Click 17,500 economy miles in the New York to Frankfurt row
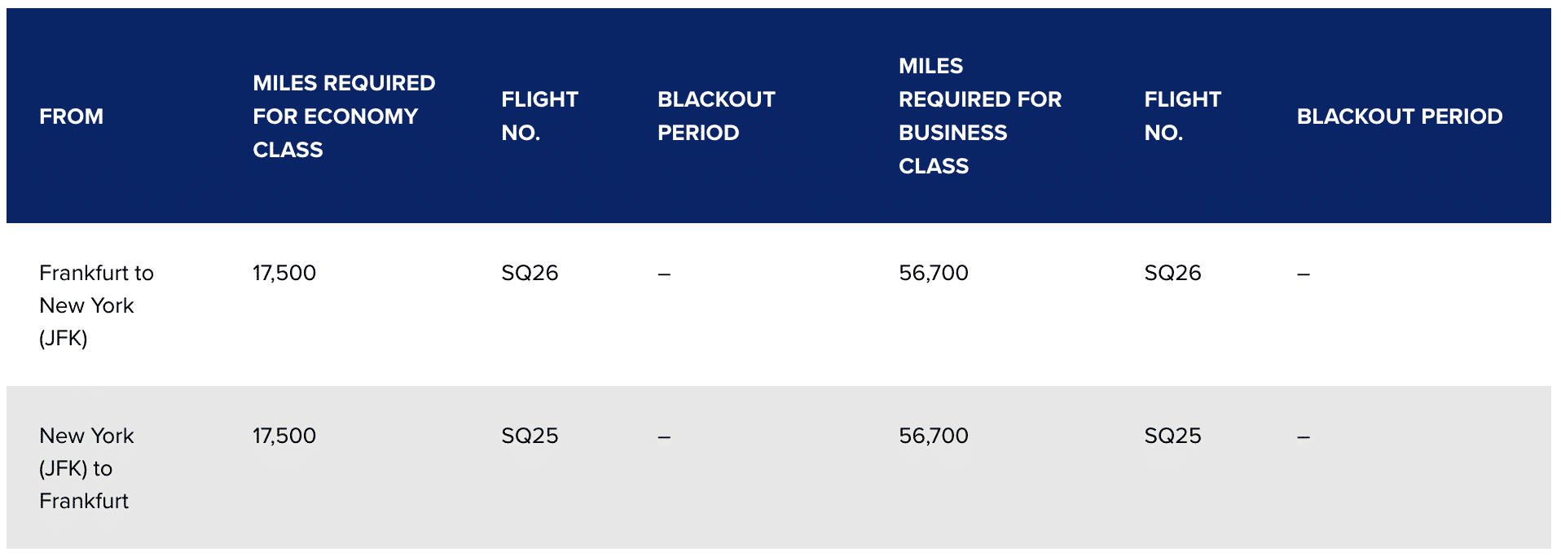This screenshot has width=1561, height=557. pos(284,436)
